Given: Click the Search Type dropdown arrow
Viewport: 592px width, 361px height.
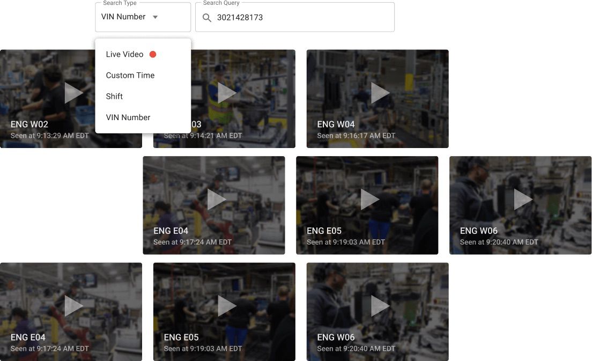Looking at the screenshot, I should click(x=156, y=17).
